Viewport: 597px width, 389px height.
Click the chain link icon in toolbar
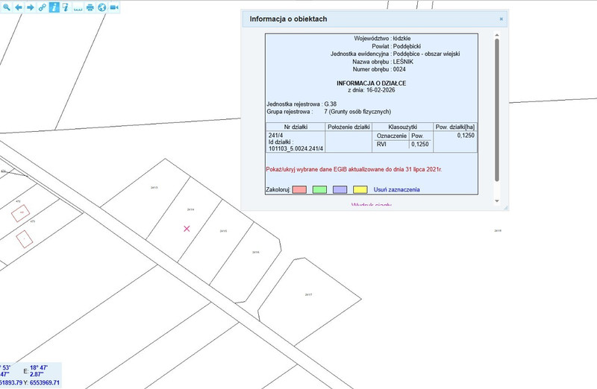click(x=43, y=7)
